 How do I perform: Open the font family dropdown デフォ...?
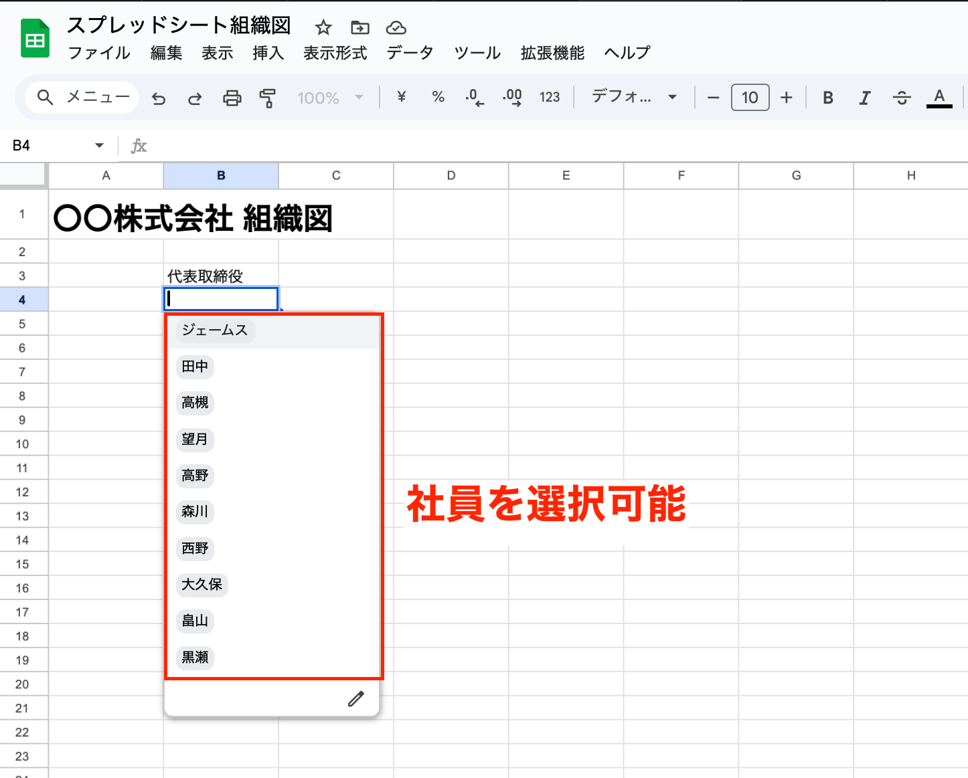click(x=632, y=97)
